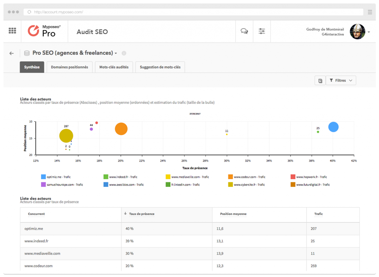Open the apps grid menu icon
The height and width of the screenshot is (277, 379).
tap(12, 31)
